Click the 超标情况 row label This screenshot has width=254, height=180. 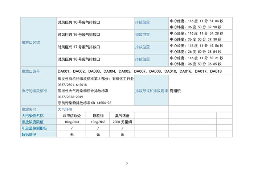[x=38, y=134]
